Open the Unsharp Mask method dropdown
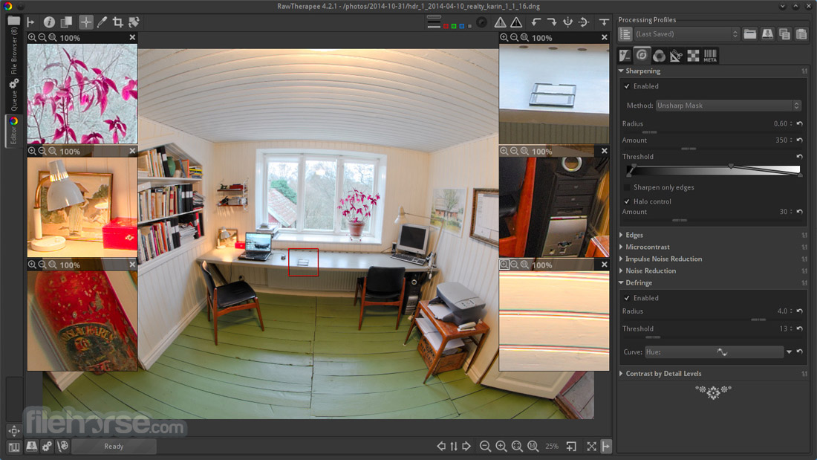817x460 pixels. pyautogui.click(x=728, y=106)
